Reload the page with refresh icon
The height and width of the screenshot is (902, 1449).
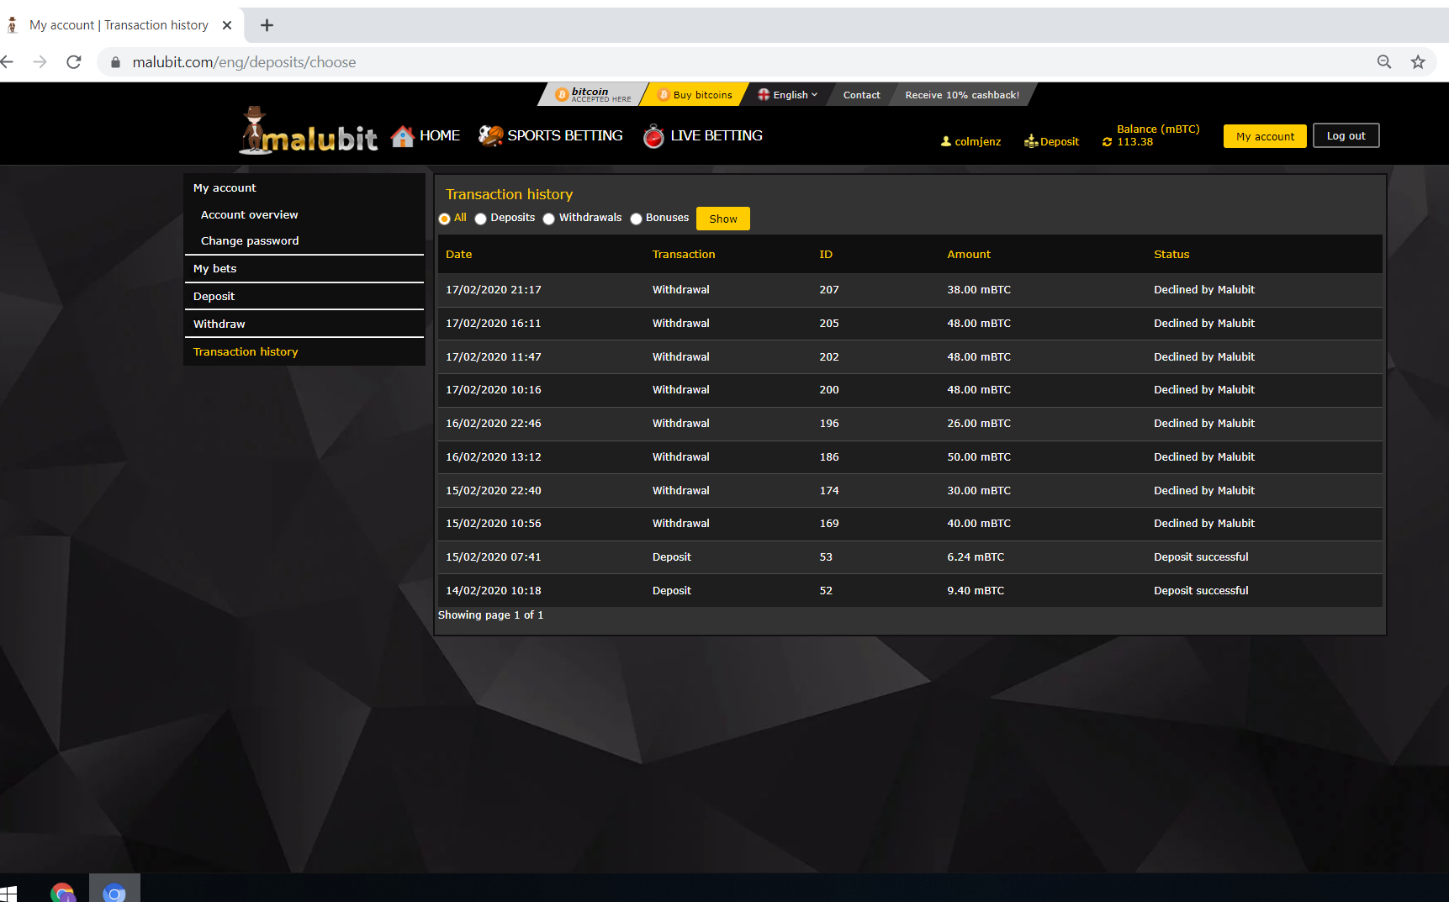[74, 62]
